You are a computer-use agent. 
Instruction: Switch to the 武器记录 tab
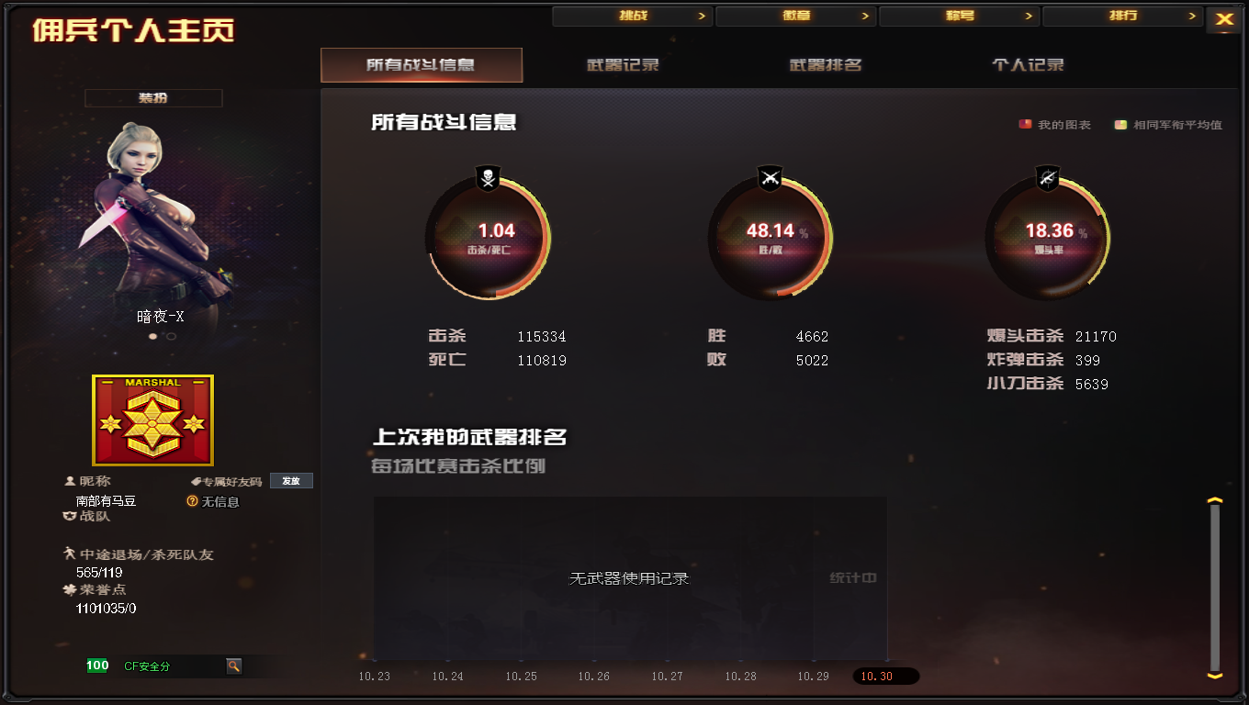click(x=623, y=65)
